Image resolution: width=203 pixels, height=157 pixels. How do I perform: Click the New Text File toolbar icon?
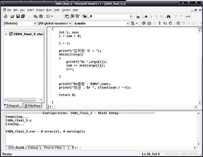click(5, 16)
